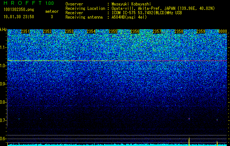Click the 2353 time marker
230x146 pixels.
(x=69, y=31)
